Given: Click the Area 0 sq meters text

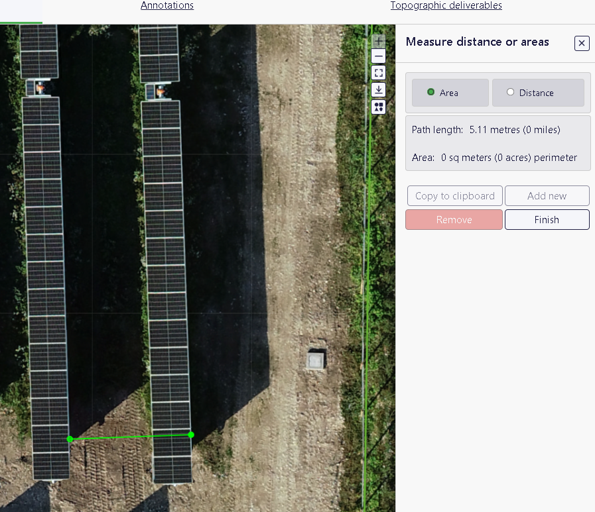Looking at the screenshot, I should pos(494,157).
